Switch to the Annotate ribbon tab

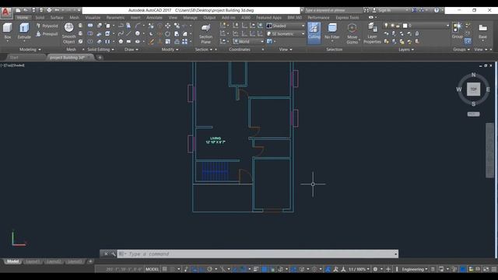coord(154,17)
